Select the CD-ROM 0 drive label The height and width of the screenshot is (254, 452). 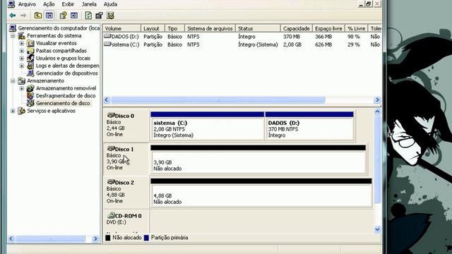[x=126, y=221]
